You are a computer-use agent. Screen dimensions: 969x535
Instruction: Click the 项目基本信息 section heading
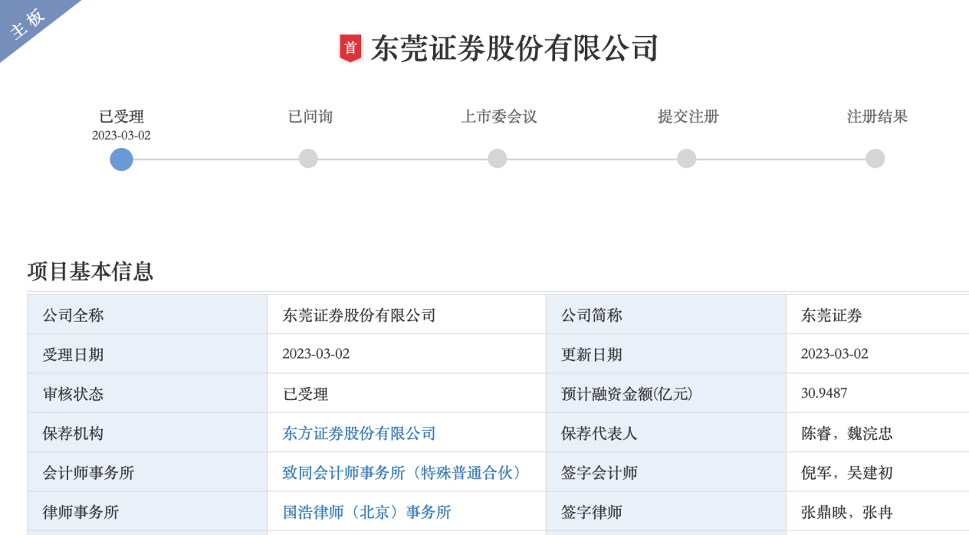90,271
